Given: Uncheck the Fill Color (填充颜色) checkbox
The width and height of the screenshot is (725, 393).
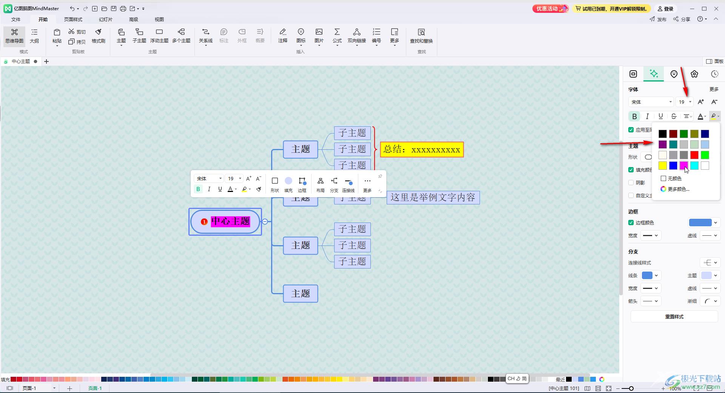Looking at the screenshot, I should [631, 170].
